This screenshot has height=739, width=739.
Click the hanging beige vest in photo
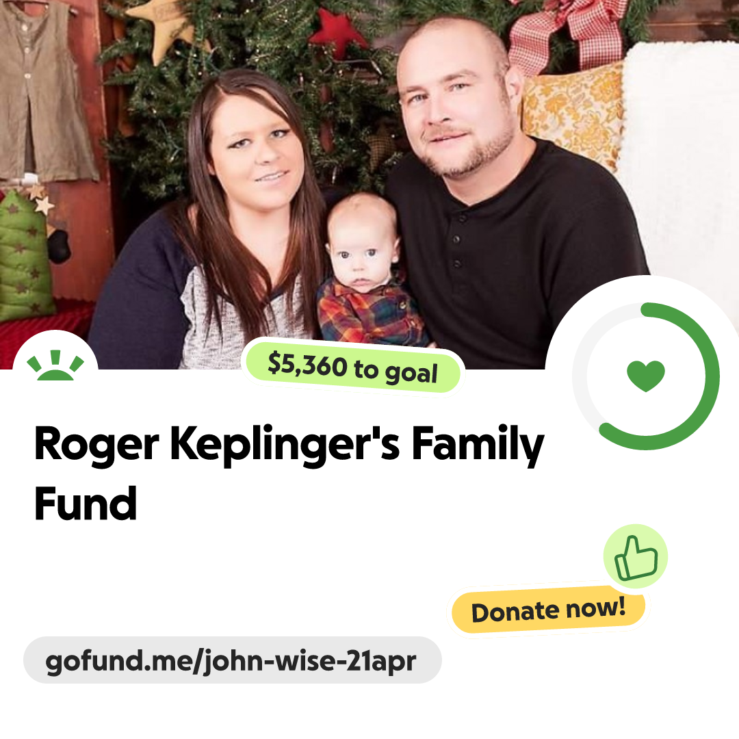coord(43,92)
